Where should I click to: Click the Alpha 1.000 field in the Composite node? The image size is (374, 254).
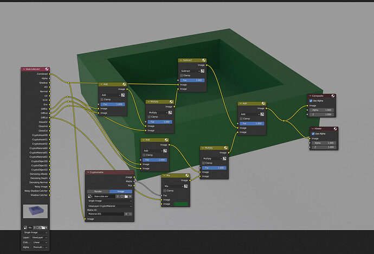[x=321, y=110]
